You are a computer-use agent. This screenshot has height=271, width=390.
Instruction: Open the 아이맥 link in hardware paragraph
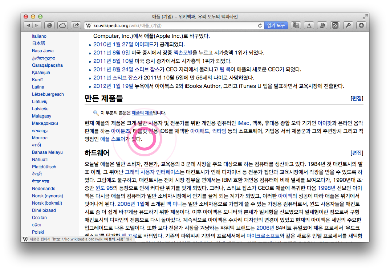(x=285, y=196)
